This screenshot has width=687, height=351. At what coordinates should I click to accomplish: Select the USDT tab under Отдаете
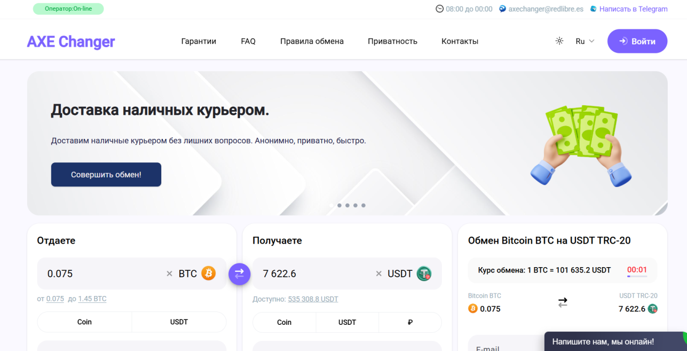pos(179,322)
